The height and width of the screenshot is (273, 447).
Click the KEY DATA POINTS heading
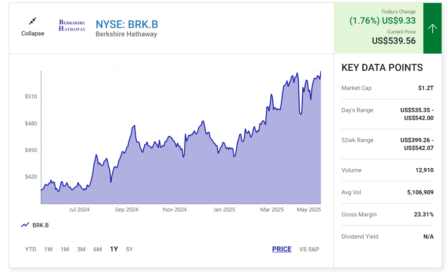pos(382,67)
